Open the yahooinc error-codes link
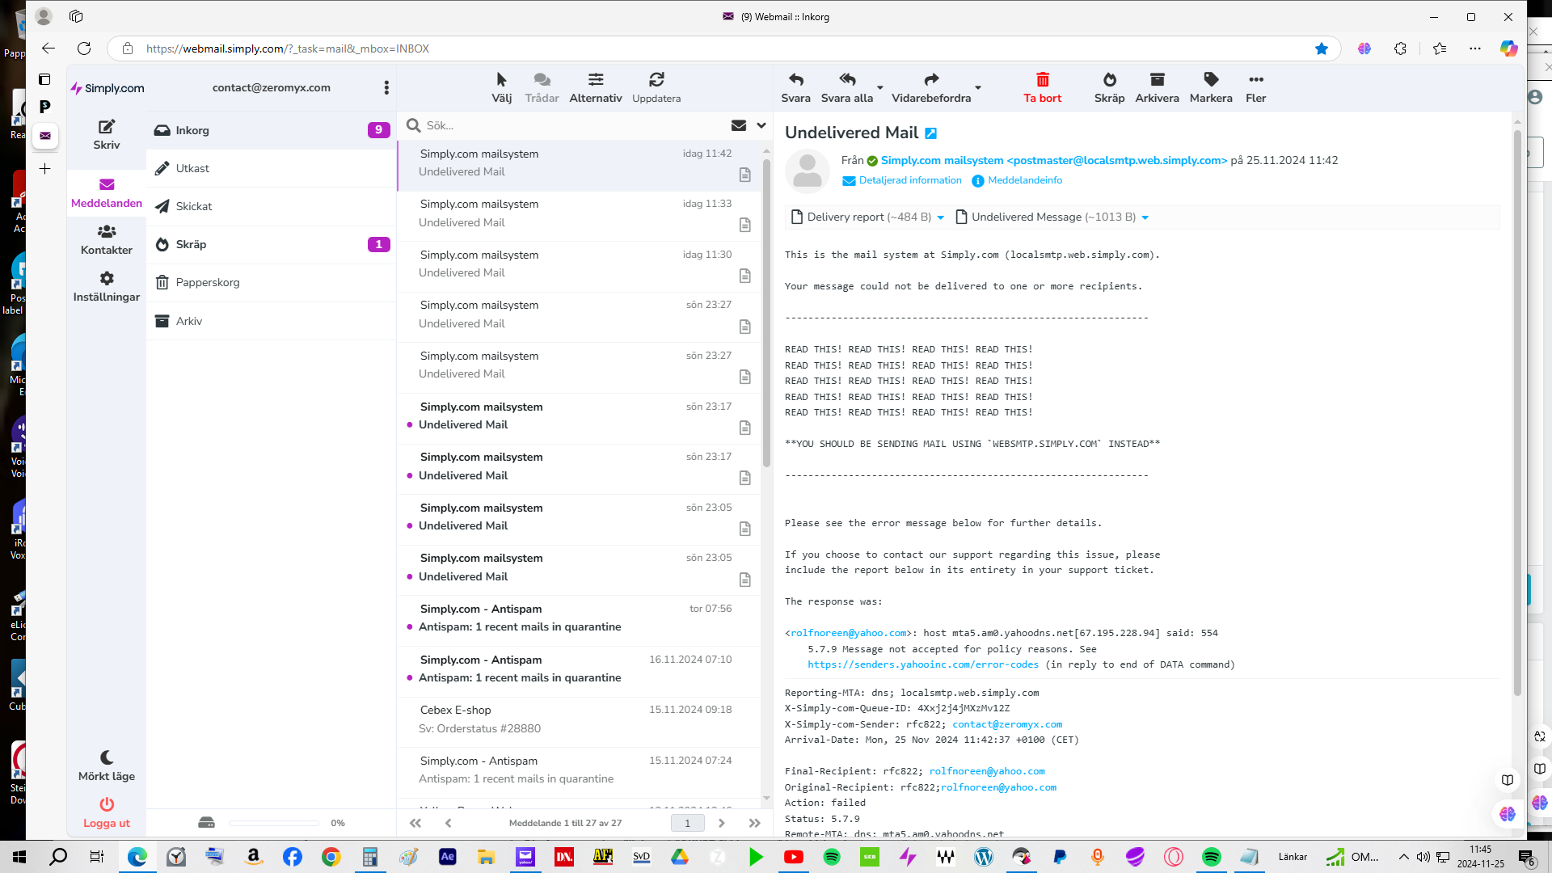Image resolution: width=1552 pixels, height=873 pixels. [923, 664]
